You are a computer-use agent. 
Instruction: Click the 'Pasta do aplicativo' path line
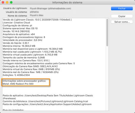(x=48, y=97)
